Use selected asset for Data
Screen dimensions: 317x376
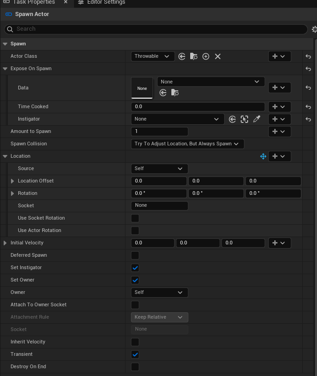coord(163,93)
